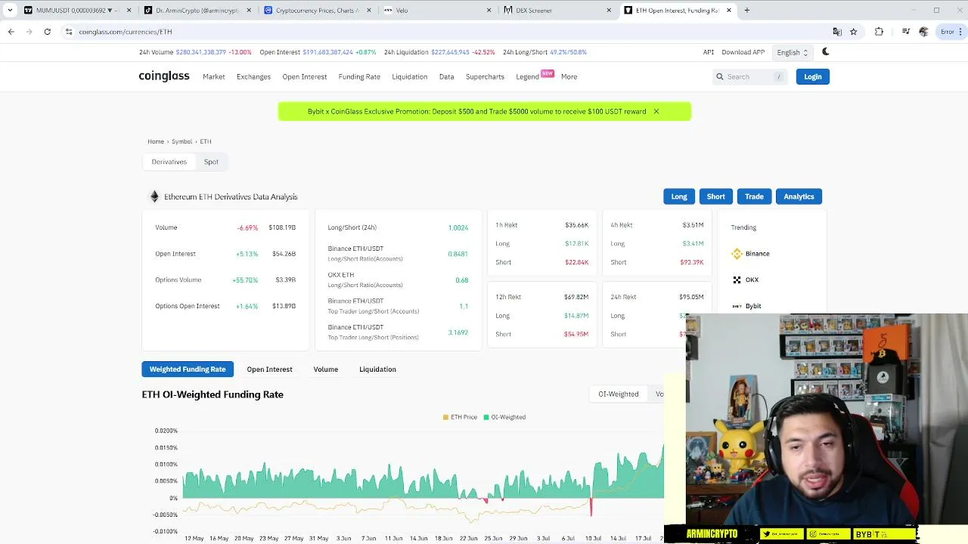Open the Data menu

tap(446, 76)
